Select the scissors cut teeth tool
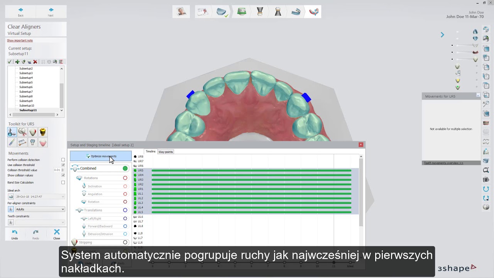This screenshot has height=278, width=494. pos(22,132)
